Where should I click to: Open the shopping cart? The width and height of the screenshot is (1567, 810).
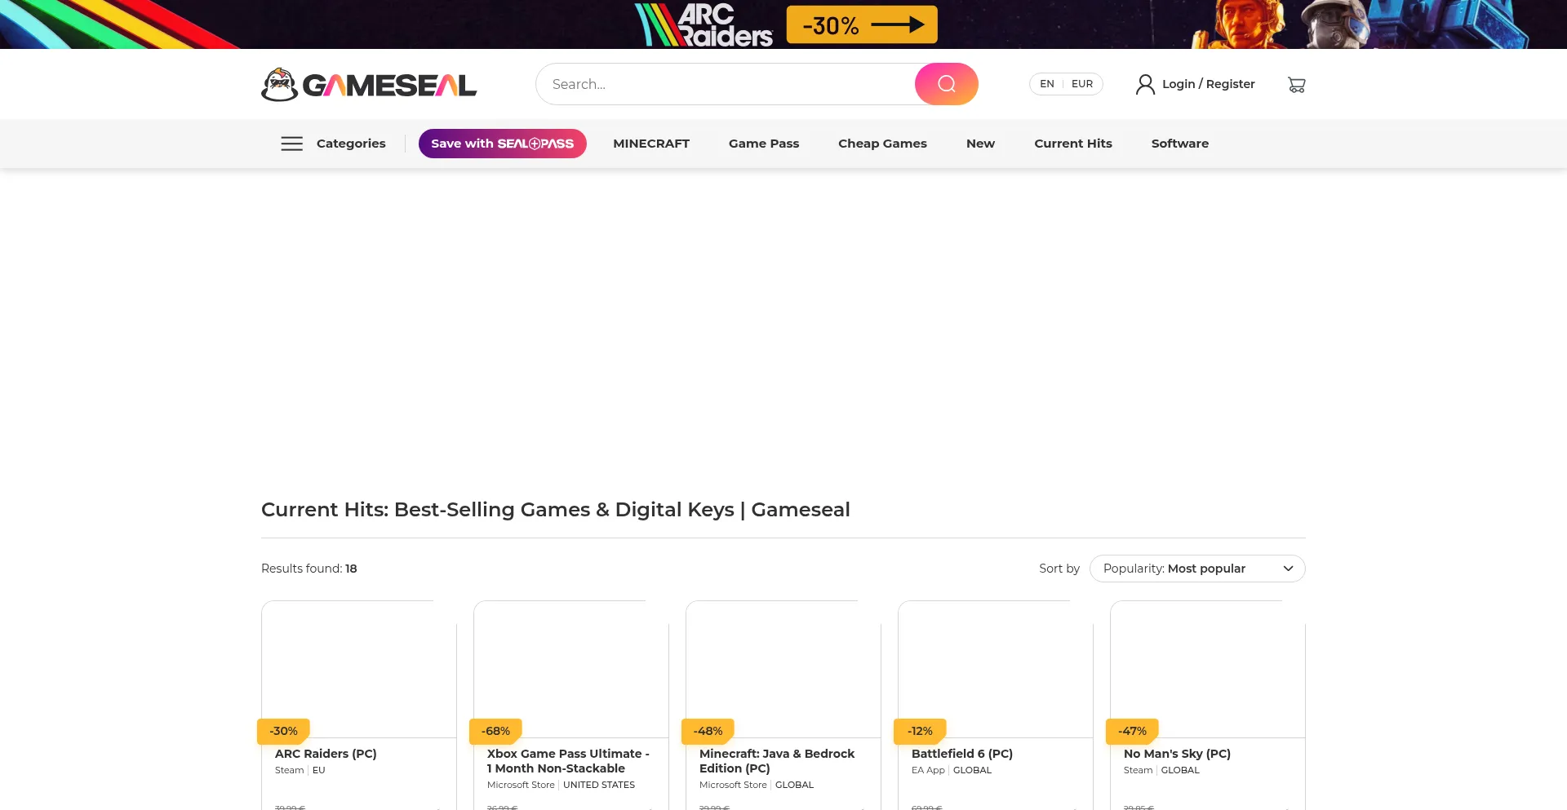pyautogui.click(x=1296, y=85)
